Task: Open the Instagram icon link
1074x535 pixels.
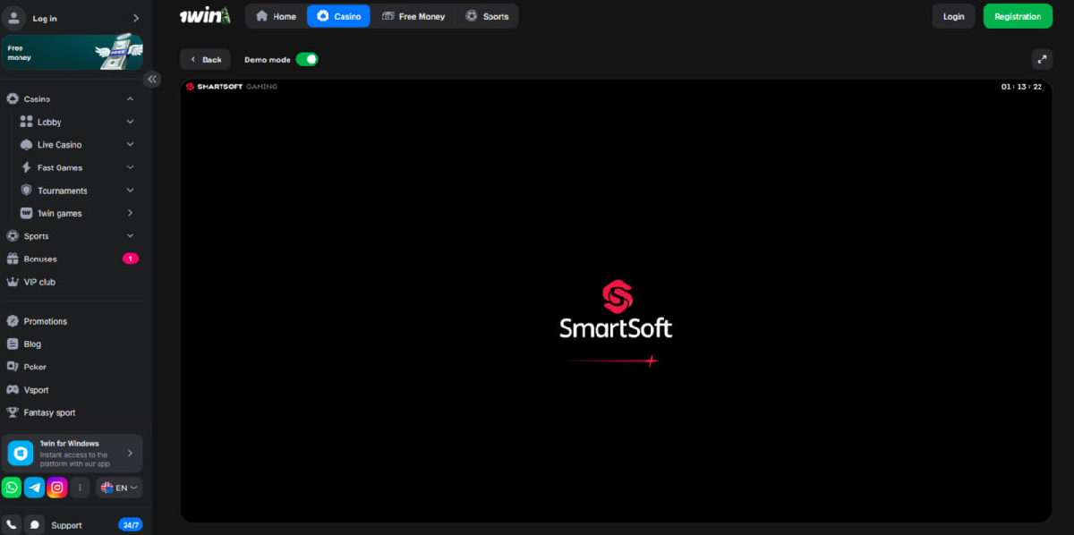Action: pyautogui.click(x=57, y=488)
